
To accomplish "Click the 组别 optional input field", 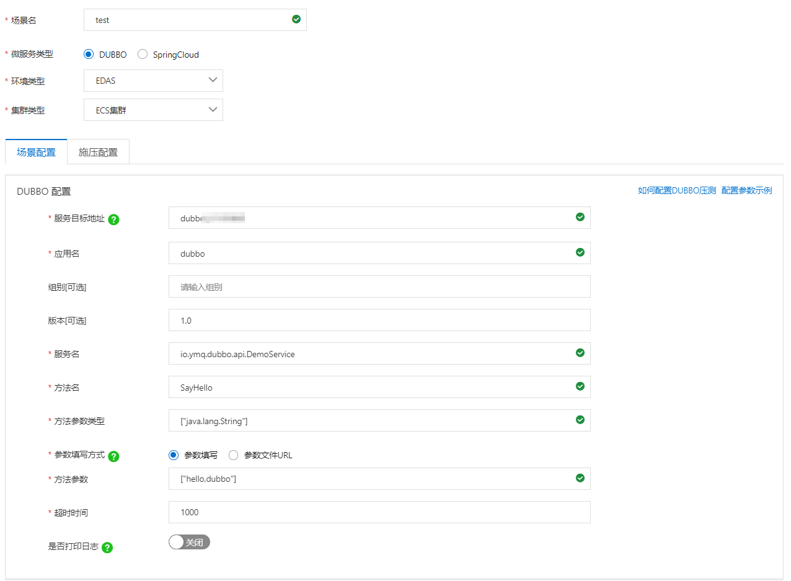I will (379, 286).
